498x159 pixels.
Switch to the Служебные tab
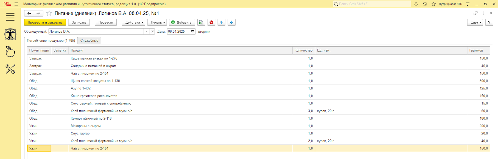pos(89,41)
